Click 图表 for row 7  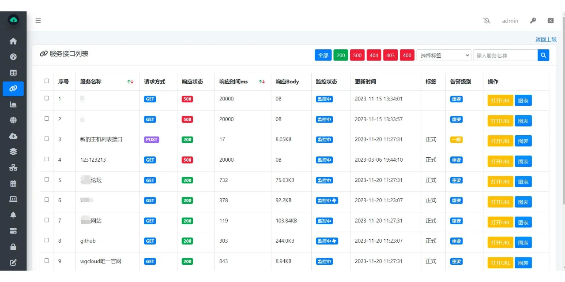pyautogui.click(x=523, y=222)
